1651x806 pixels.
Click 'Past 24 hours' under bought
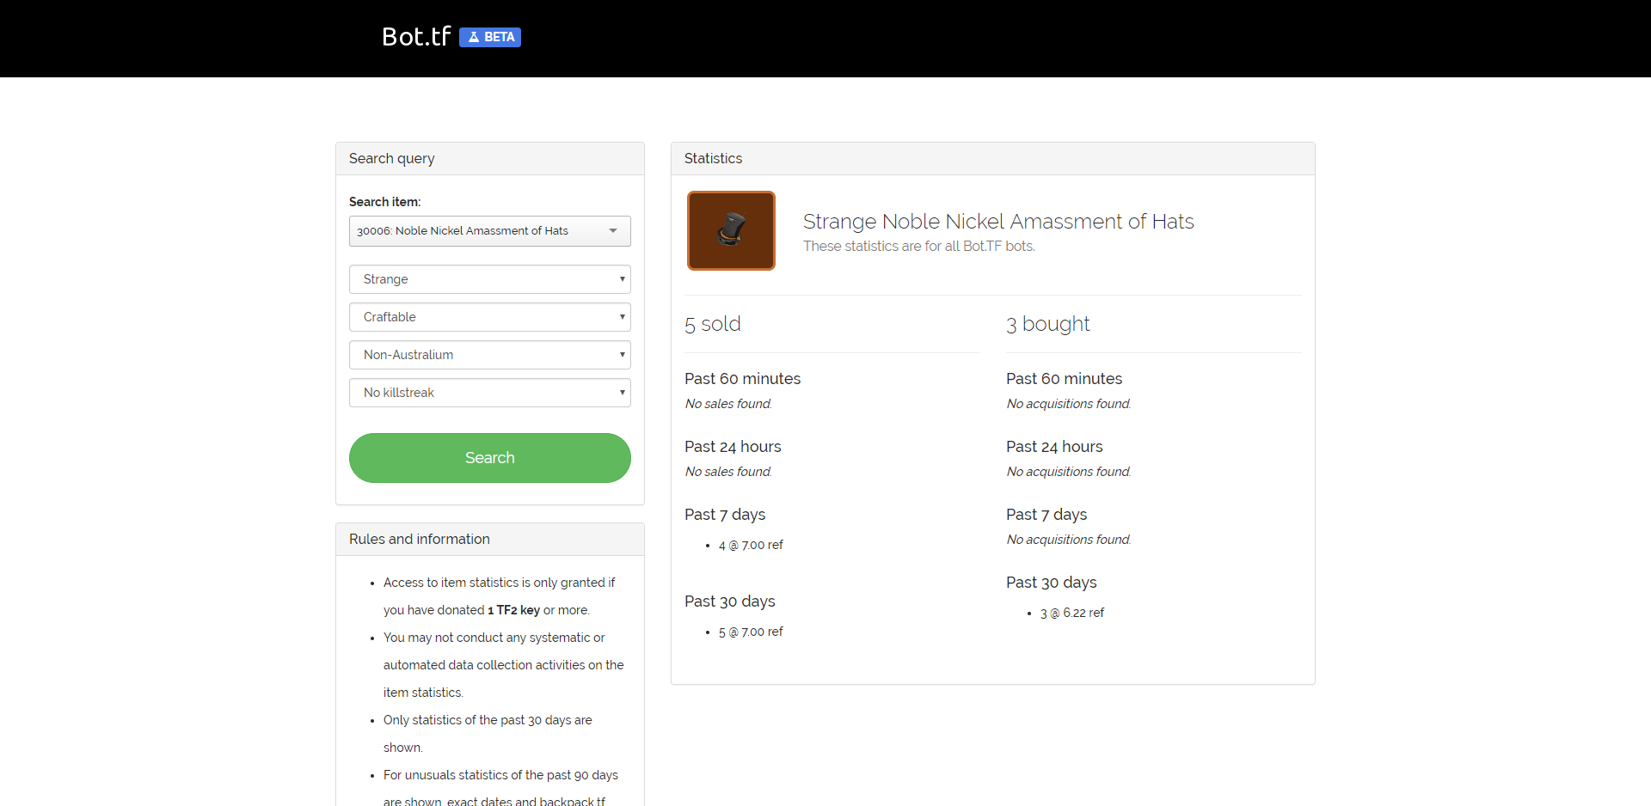[x=1054, y=447]
